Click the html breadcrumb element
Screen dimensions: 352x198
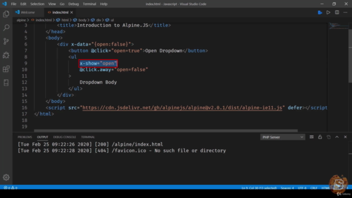63,20
